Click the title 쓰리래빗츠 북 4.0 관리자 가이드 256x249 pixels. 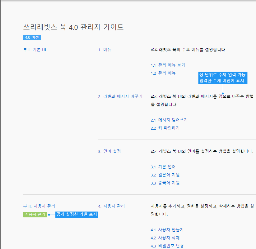click(x=73, y=27)
